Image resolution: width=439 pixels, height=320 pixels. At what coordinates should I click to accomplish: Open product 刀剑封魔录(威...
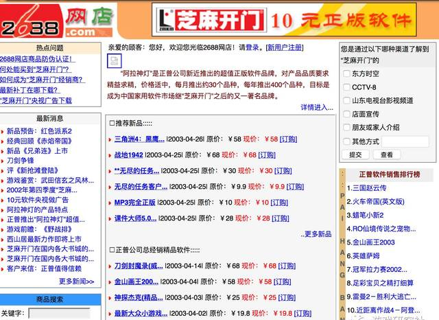pyautogui.click(x=139, y=266)
